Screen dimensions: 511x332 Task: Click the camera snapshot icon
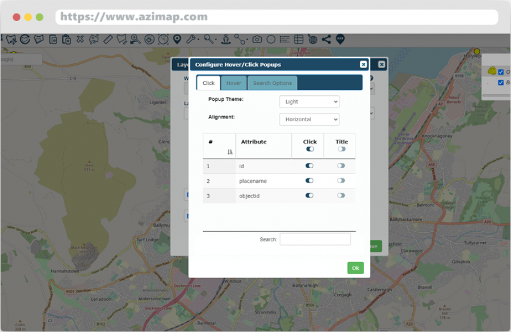pyautogui.click(x=257, y=39)
